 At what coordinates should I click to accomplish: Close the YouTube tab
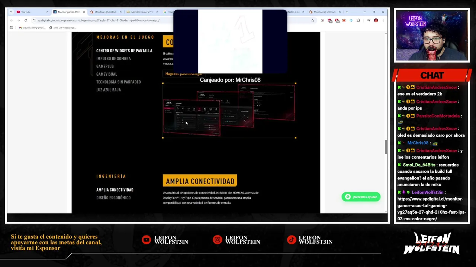coord(47,12)
